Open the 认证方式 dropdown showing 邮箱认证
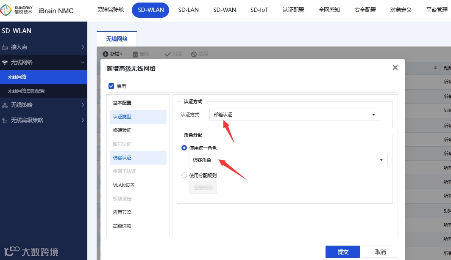Viewport: 451px width, 260px height. point(295,115)
